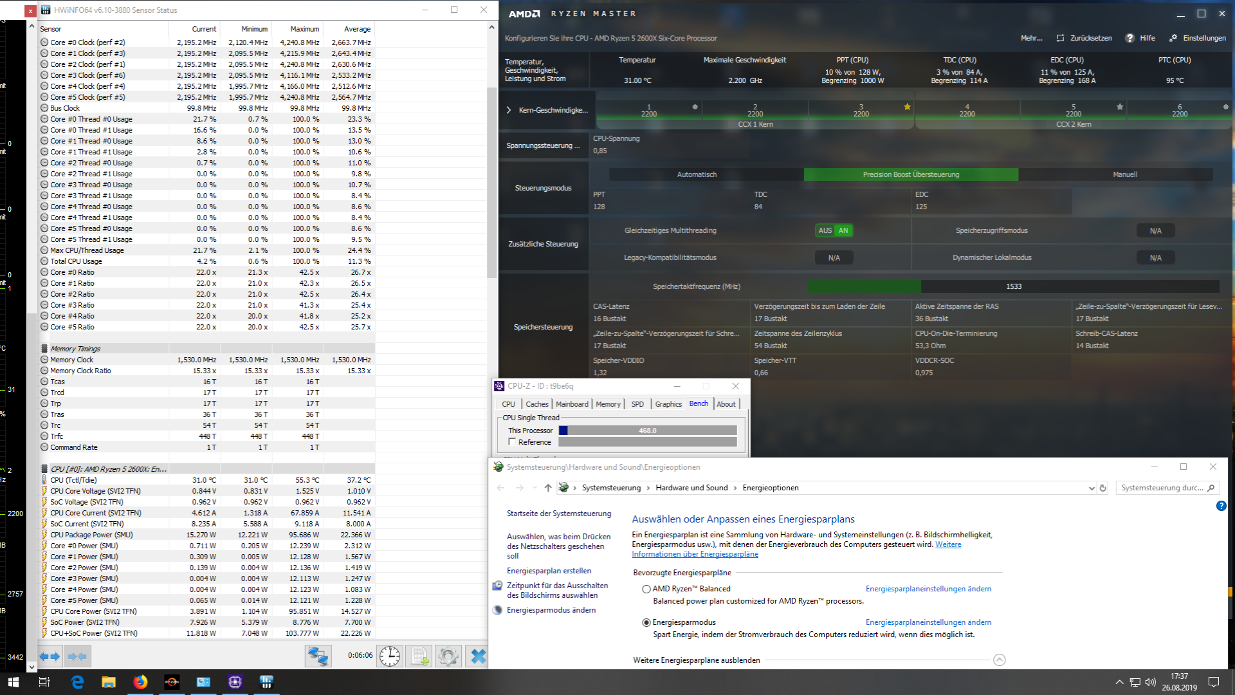Screen dimensions: 1235x695
Task: Click the Speichertaktfrequenz slider bar
Action: (x=1013, y=286)
